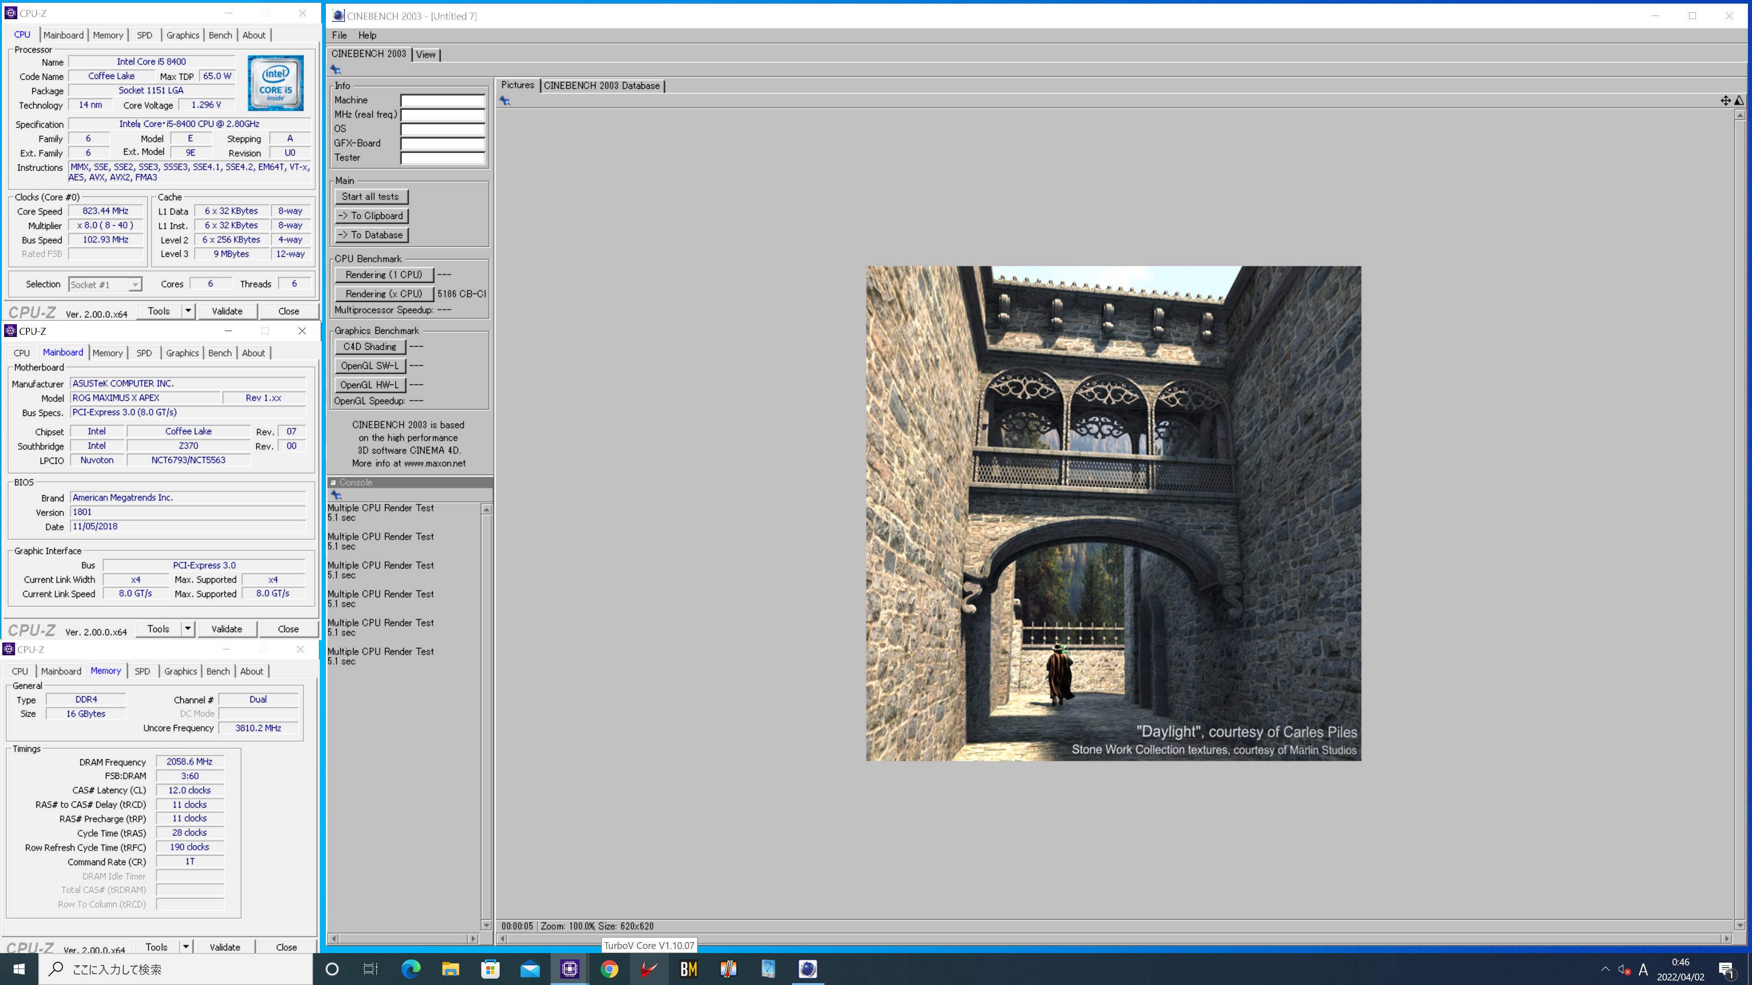Open the Socket #1 selection dropdown
Viewport: 1752px width, 985px height.
tap(105, 285)
